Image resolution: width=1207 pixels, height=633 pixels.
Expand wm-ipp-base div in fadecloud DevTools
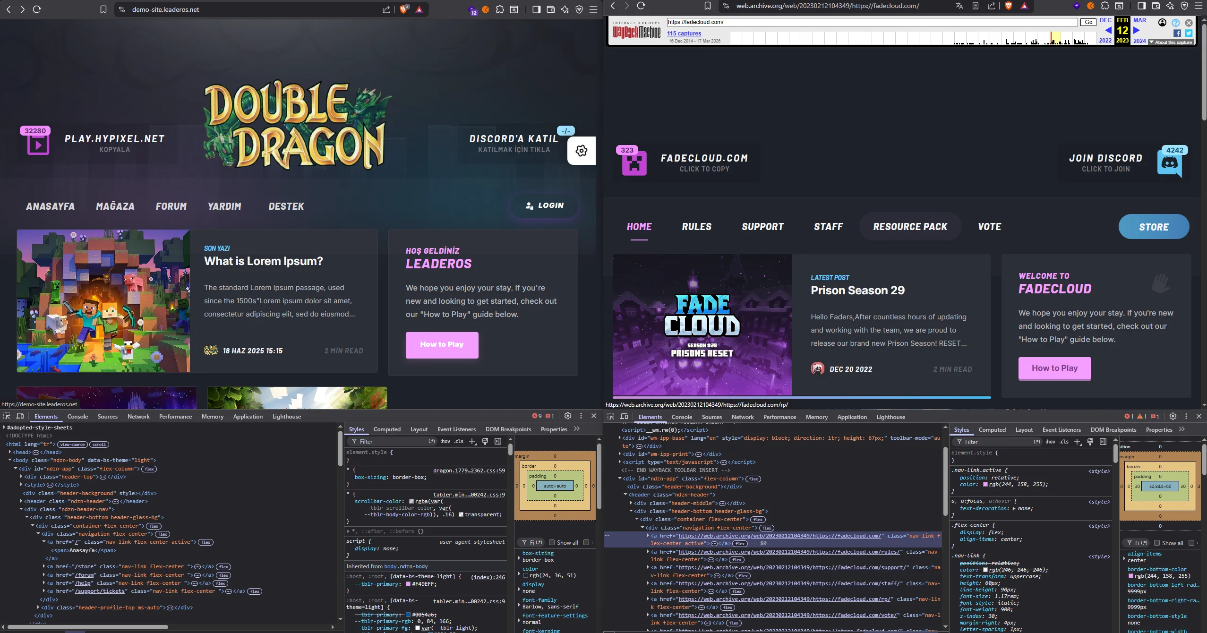[x=619, y=438]
